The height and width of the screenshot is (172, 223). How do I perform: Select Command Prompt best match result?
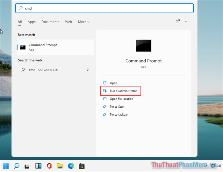coord(55,47)
